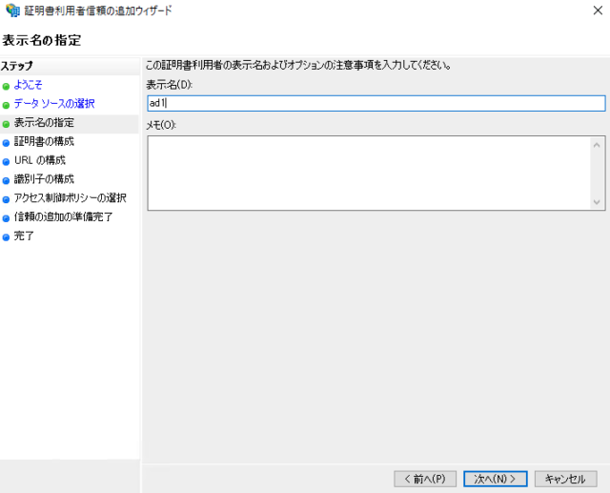Select the 表示名の指定 step
The image size is (610, 493).
44,123
